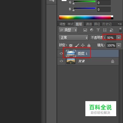Screen dimensions: 123x123
Task: Switch to the 路径 tab
Action: tap(97, 24)
